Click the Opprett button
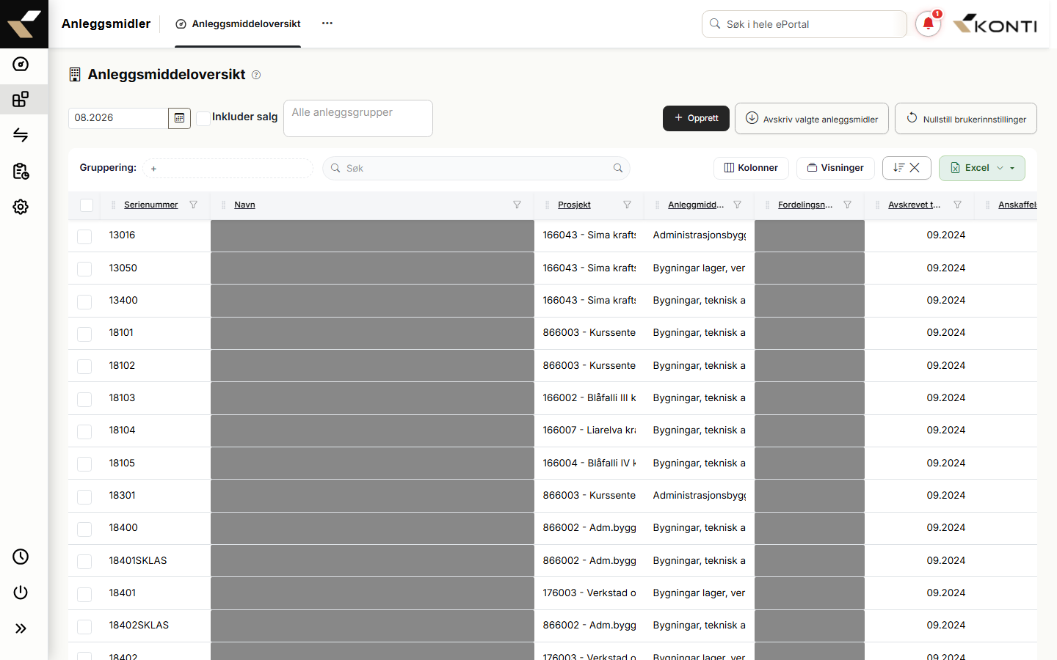1057x660 pixels. 696,118
